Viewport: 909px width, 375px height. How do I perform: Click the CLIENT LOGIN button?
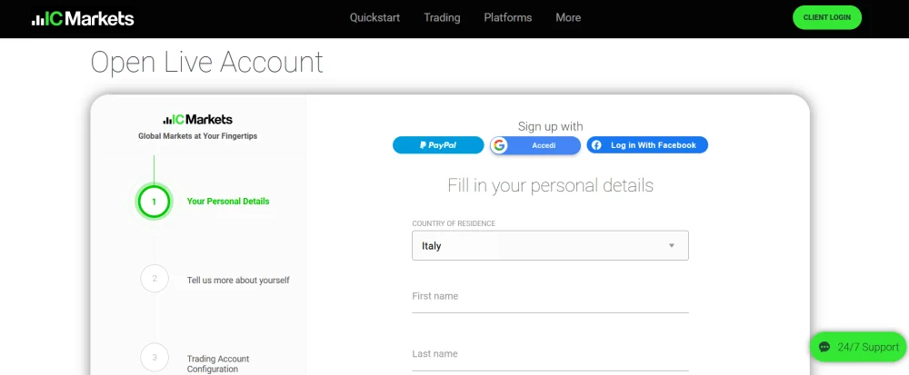826,17
